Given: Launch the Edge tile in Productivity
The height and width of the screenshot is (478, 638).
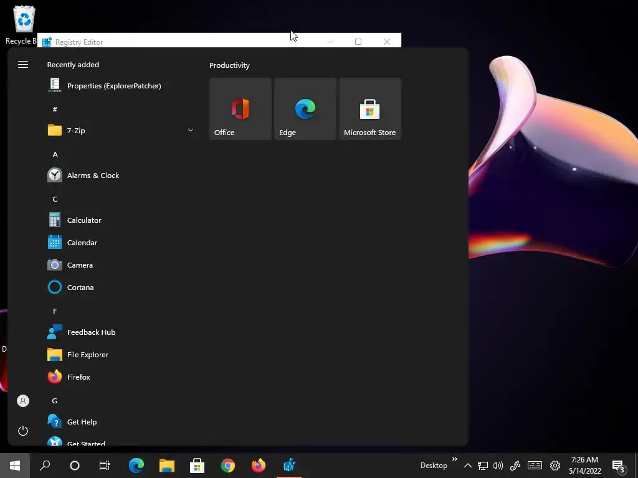Looking at the screenshot, I should tap(305, 109).
